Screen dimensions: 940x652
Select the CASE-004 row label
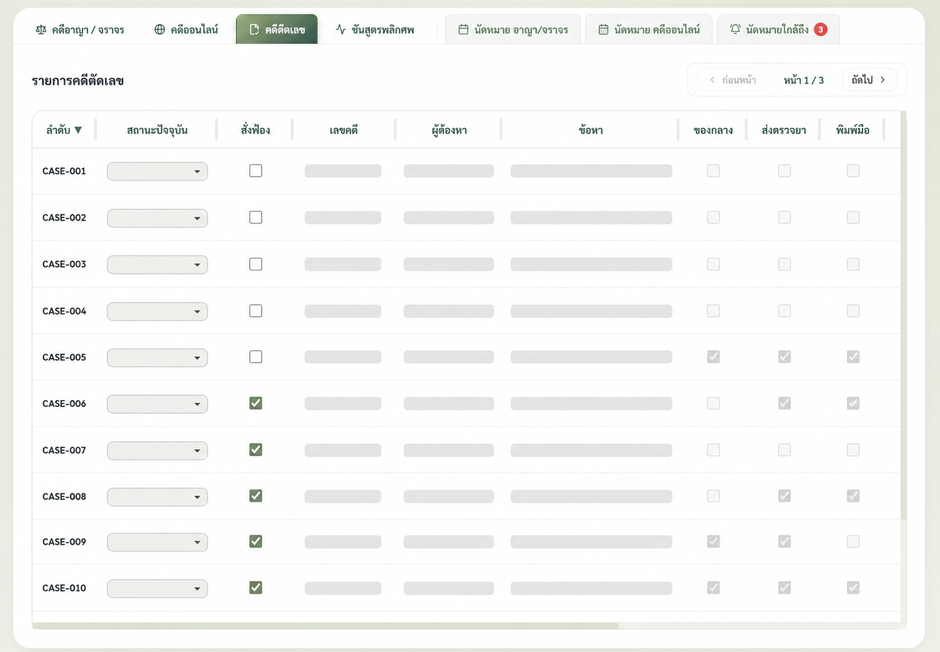64,311
